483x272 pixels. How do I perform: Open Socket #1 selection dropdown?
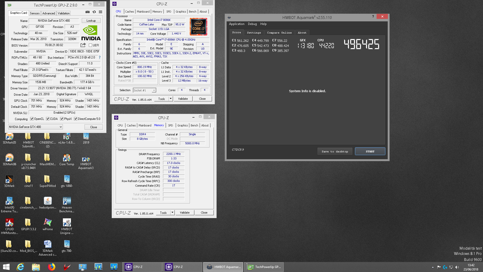pyautogui.click(x=144, y=90)
